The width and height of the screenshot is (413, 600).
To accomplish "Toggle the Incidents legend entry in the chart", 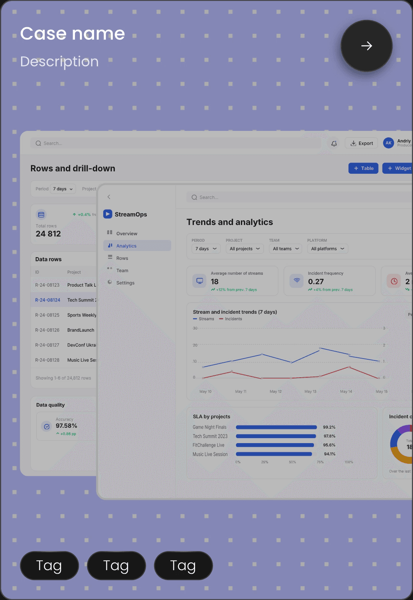I will pos(231,319).
